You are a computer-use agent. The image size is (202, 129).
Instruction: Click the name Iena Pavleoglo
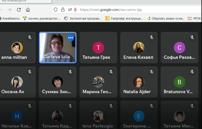(x=98, y=126)
